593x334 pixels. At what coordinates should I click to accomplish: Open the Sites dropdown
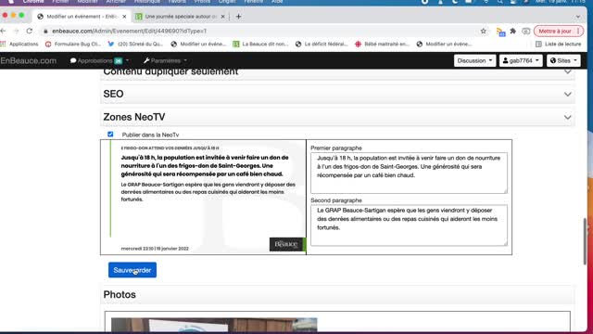563,60
